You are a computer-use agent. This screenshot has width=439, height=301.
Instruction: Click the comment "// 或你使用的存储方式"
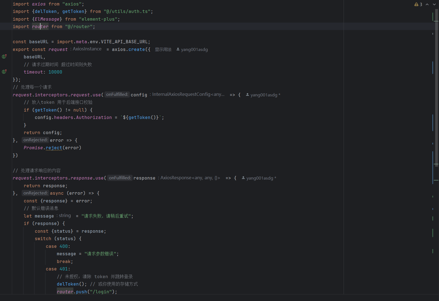(x=114, y=284)
